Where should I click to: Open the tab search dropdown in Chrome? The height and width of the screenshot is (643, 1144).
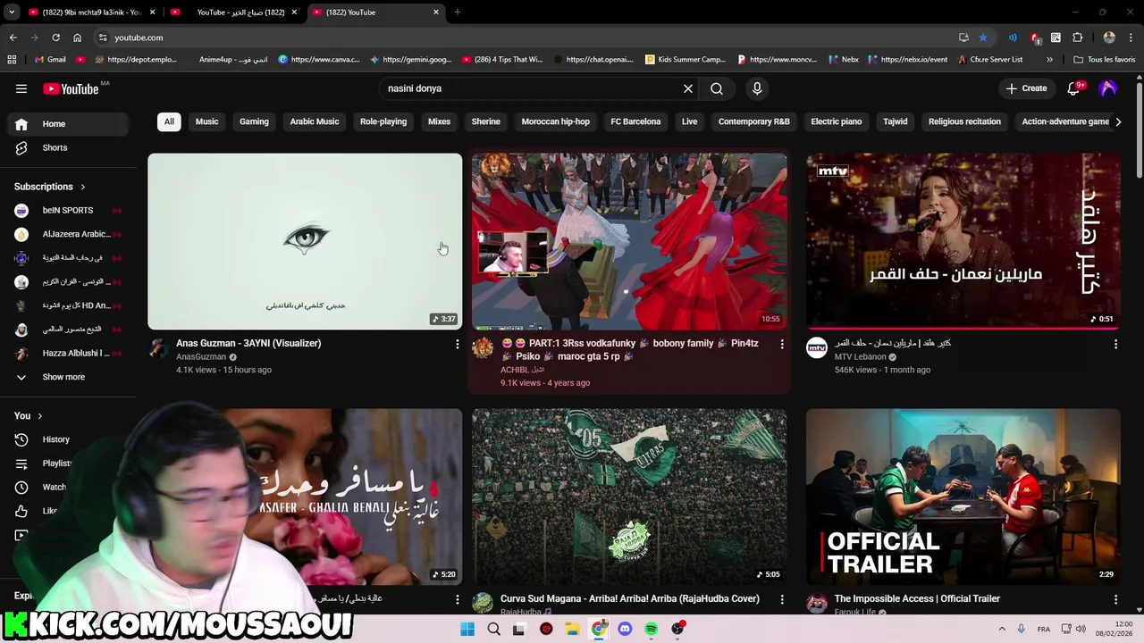pos(12,13)
